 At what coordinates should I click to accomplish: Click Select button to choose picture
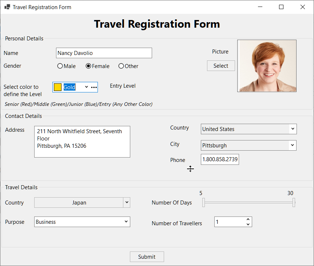(x=220, y=66)
